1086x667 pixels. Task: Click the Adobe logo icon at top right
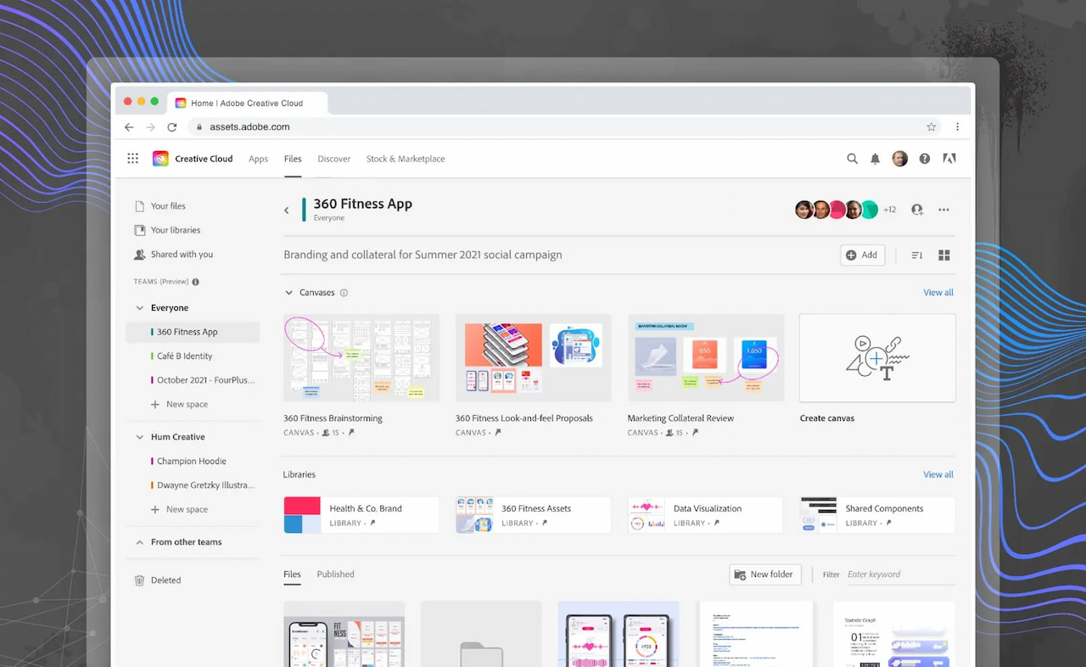pos(949,159)
